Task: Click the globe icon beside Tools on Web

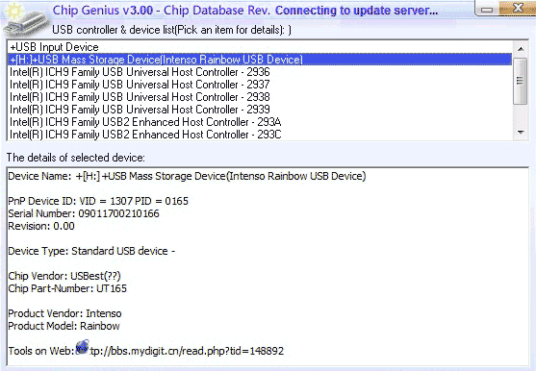Action: [x=82, y=347]
